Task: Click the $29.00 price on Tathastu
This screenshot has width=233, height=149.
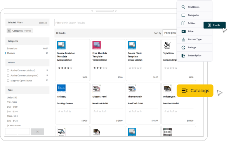Action: point(84,121)
